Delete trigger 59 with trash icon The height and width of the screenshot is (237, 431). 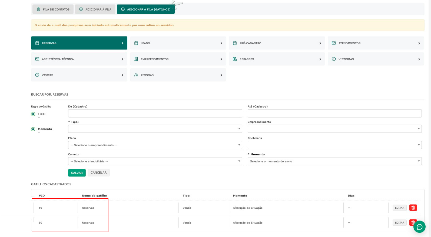pyautogui.click(x=413, y=208)
